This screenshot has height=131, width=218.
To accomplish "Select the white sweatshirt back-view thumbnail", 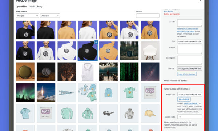I will 88,30.
